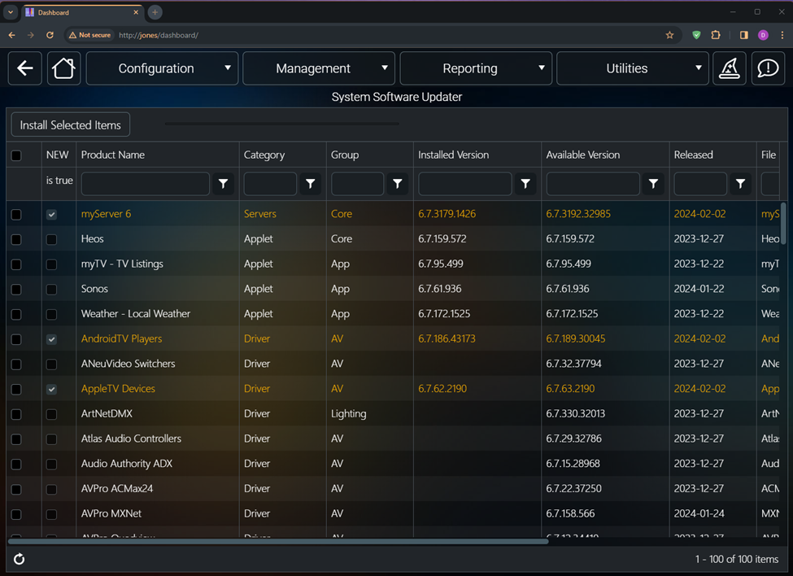This screenshot has height=576, width=793.
Task: Click the green shield extension icon
Action: pyautogui.click(x=696, y=35)
